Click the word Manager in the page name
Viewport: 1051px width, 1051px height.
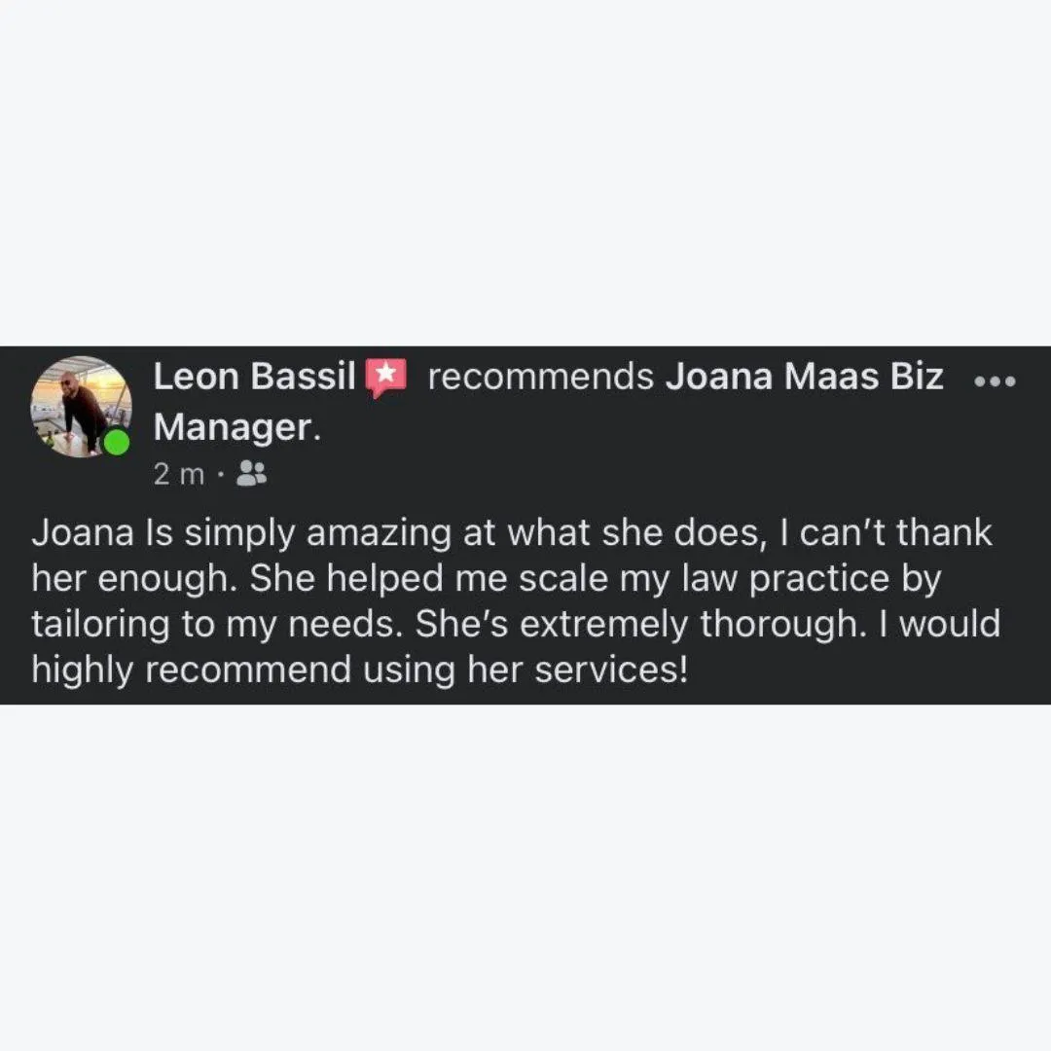coord(233,427)
